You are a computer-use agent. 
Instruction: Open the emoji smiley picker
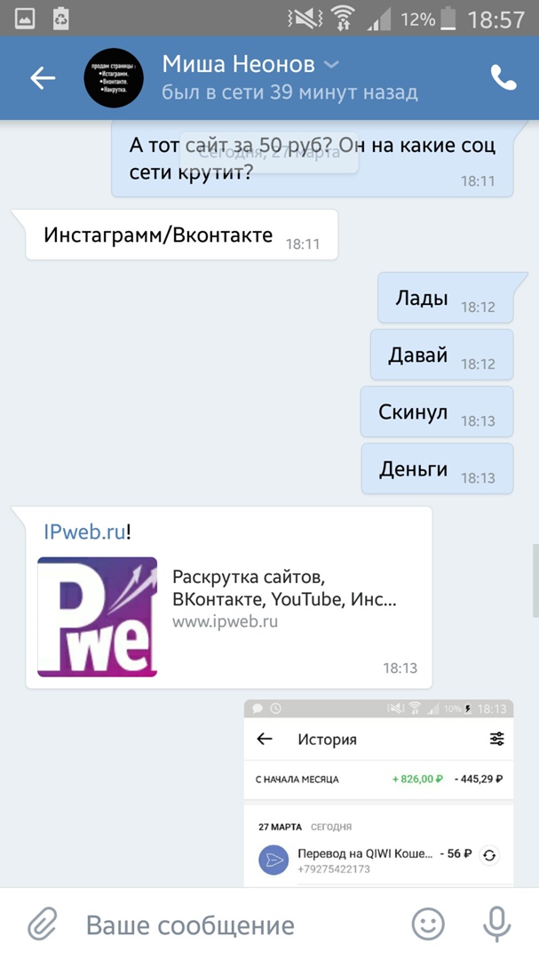click(428, 924)
